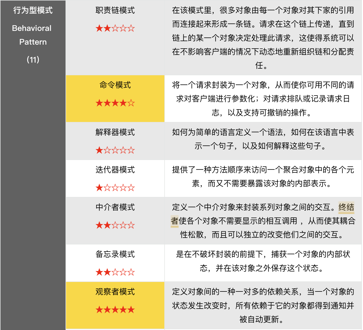The width and height of the screenshot is (363, 330).
Task: Click the star rating under 中介者模式
Action: [115, 225]
